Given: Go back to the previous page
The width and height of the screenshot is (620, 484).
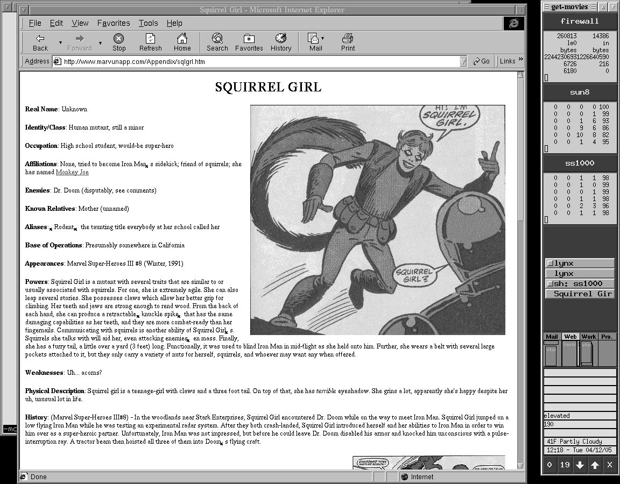Looking at the screenshot, I should (40, 42).
